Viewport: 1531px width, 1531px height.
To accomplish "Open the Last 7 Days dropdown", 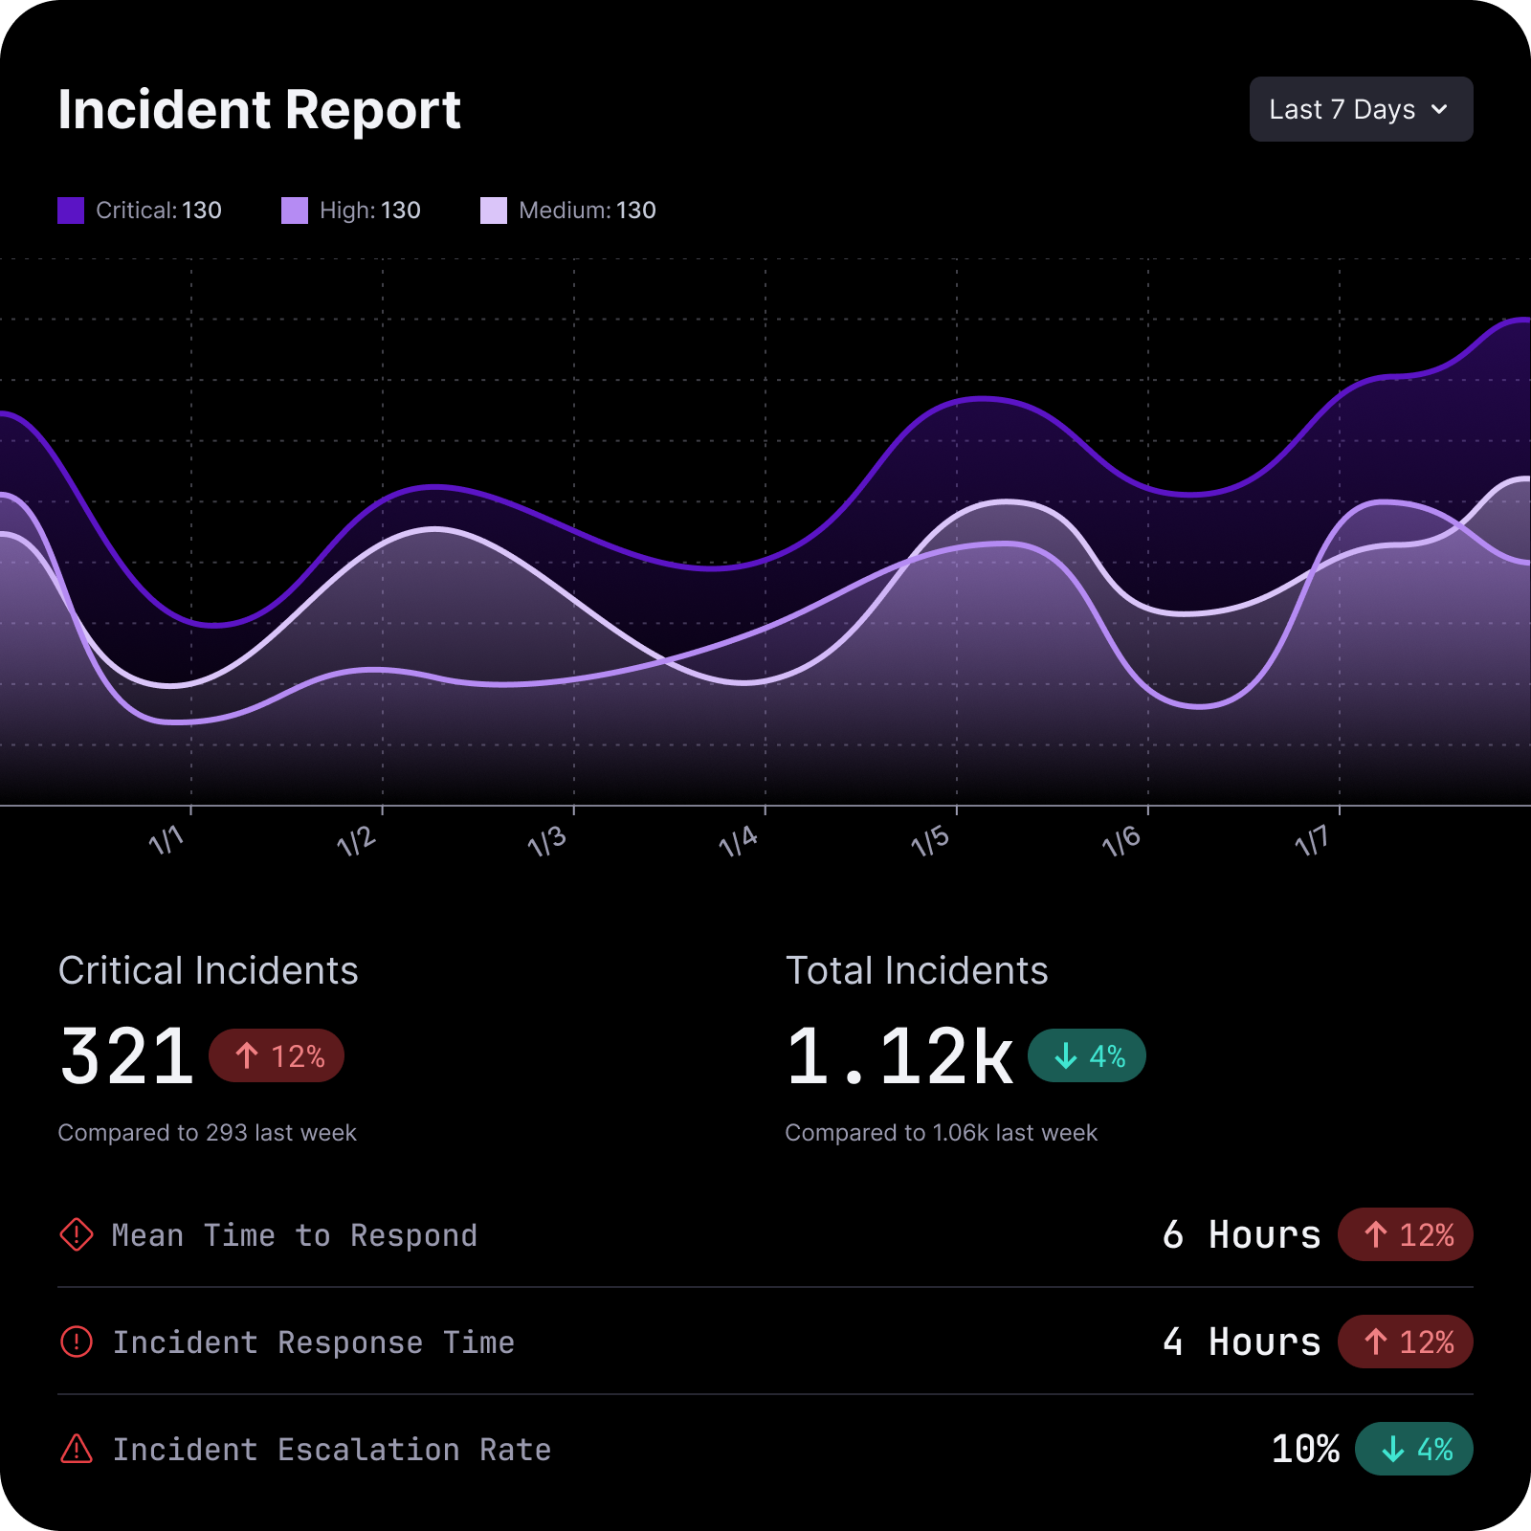I will tap(1359, 109).
